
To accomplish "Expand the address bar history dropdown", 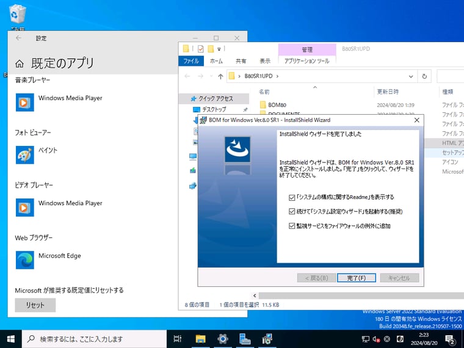I will [411, 76].
